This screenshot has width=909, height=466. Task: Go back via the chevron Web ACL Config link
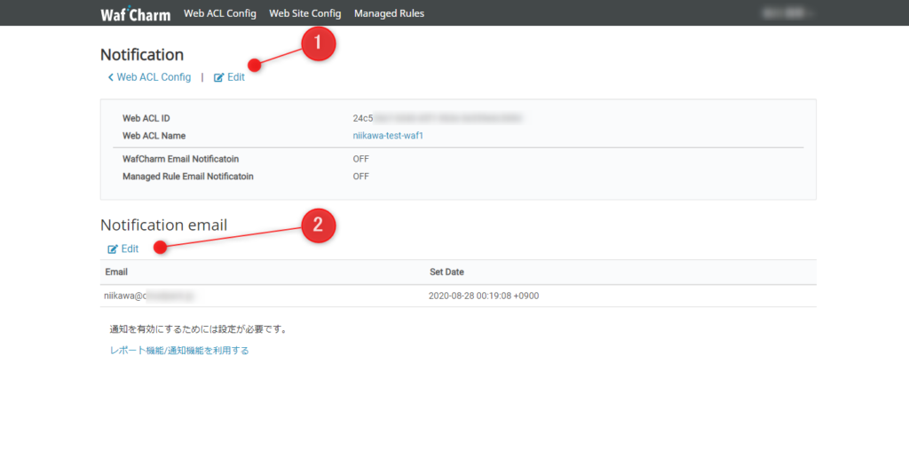(149, 77)
